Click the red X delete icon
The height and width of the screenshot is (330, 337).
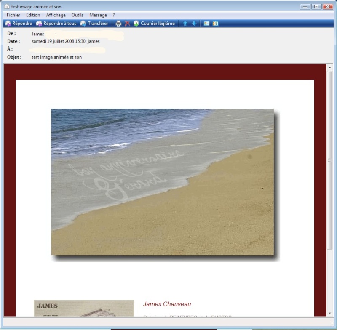pos(128,24)
